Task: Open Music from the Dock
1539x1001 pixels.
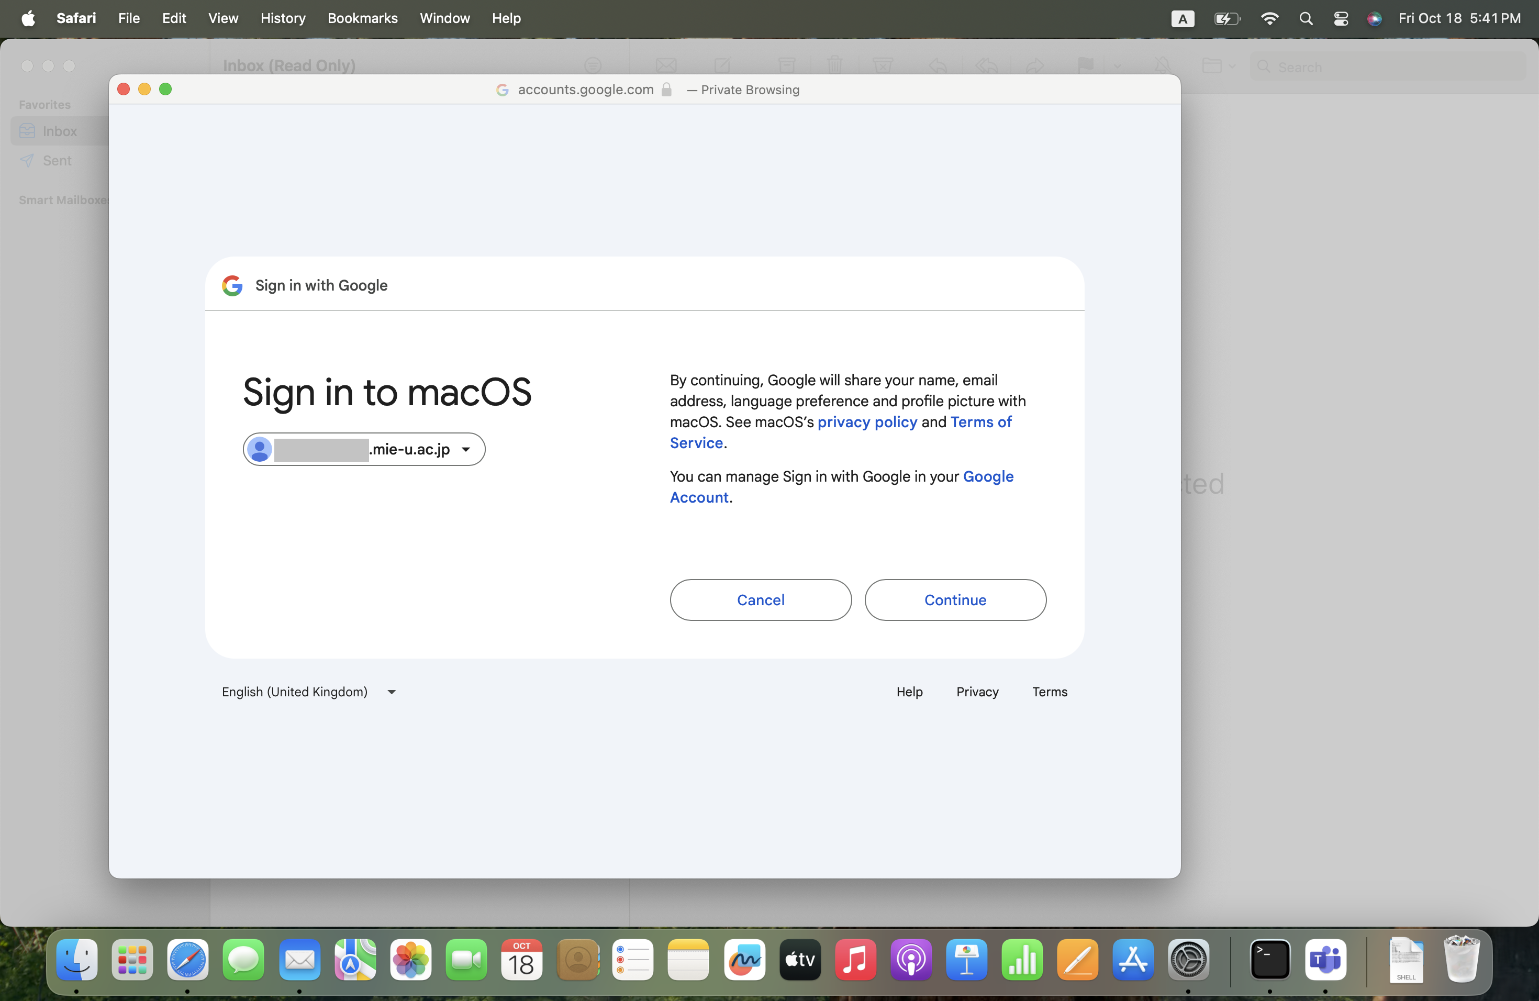Action: pos(855,960)
